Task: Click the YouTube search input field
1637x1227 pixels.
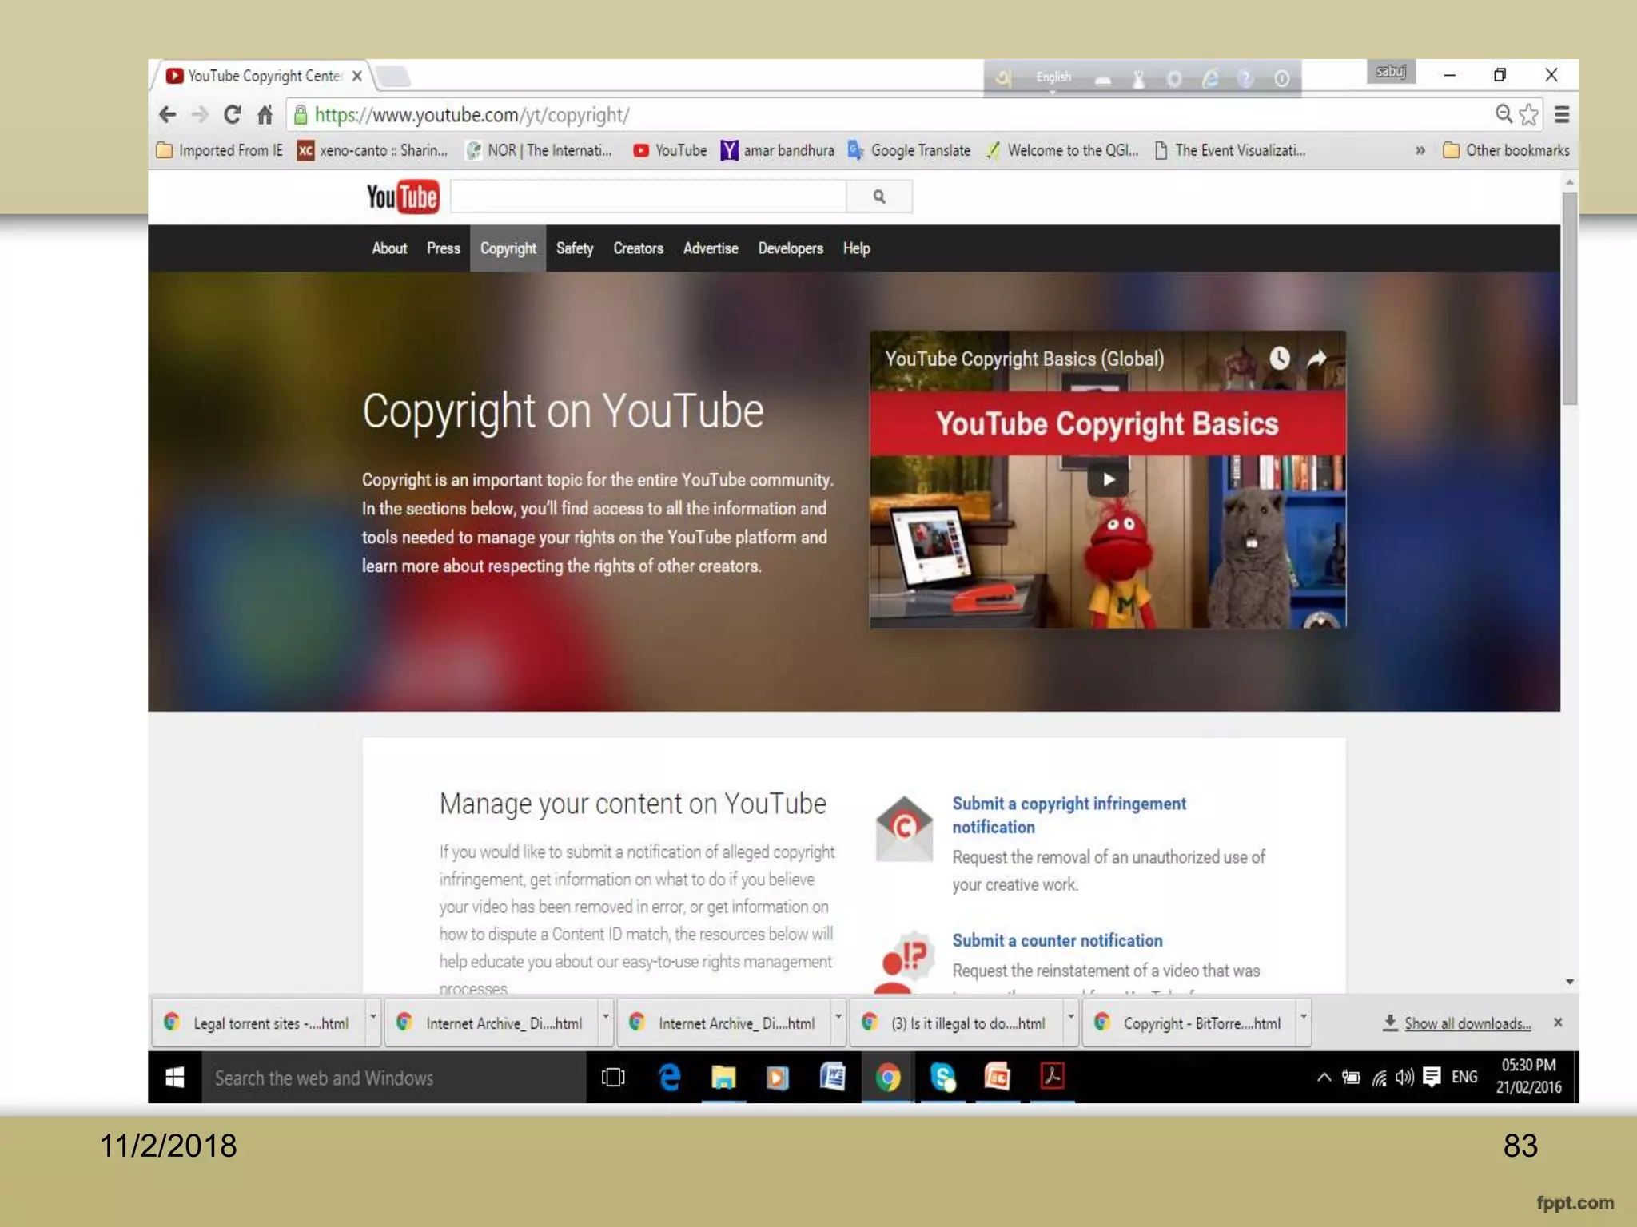Action: point(647,197)
